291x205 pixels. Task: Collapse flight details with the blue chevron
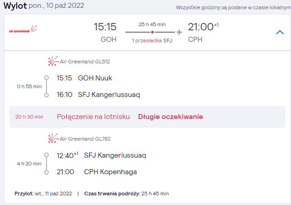280,33
